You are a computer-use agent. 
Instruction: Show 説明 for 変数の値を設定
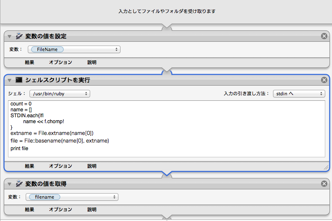pos(92,62)
